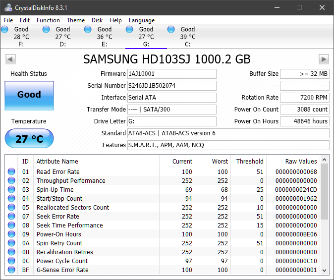Click the Power On Hours field

click(x=305, y=121)
